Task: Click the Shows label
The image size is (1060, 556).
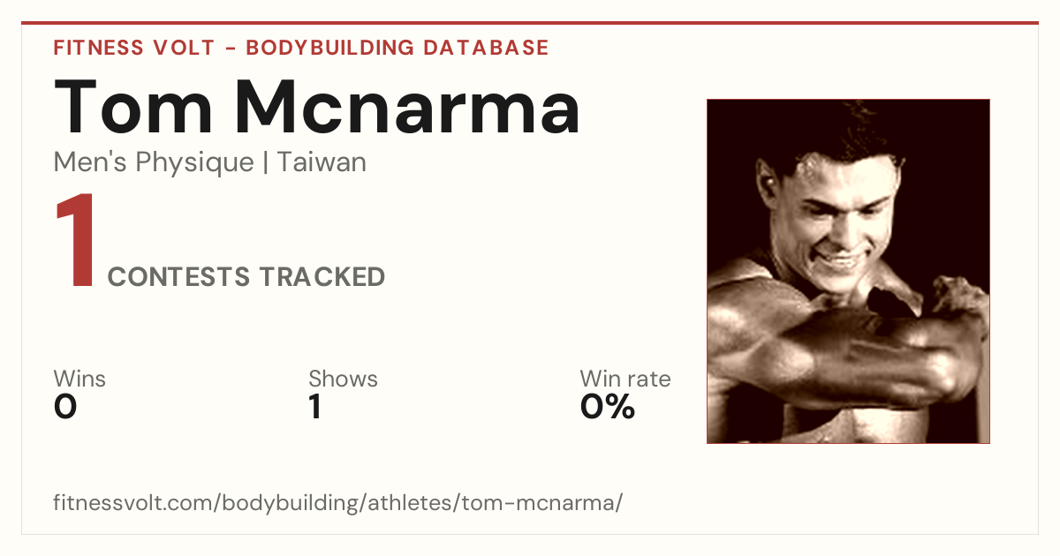Action: (343, 379)
